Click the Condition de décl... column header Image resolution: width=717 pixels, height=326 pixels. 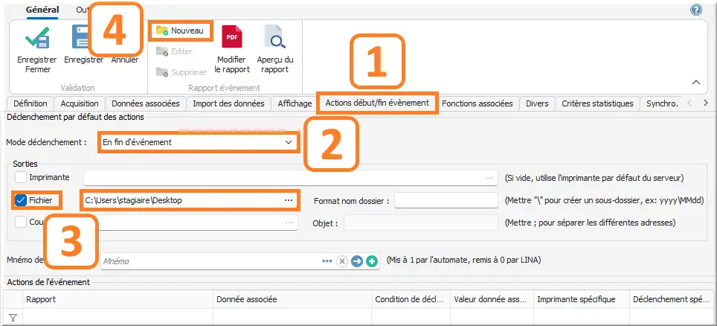[x=411, y=299]
